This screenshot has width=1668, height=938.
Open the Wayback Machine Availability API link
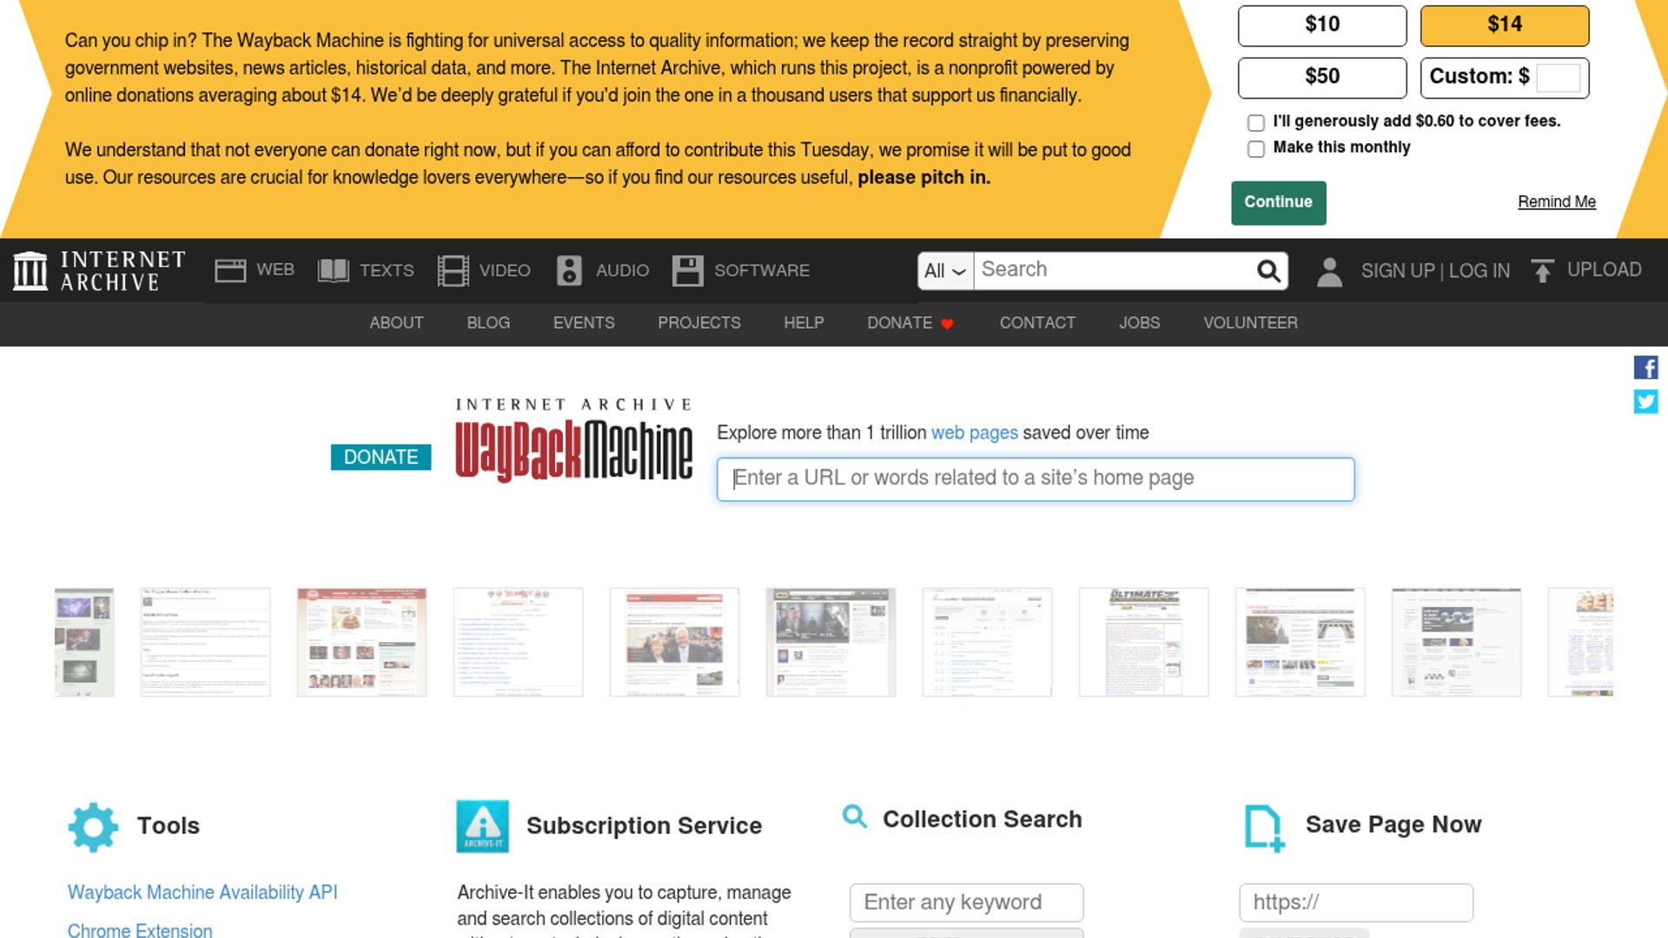[202, 892]
